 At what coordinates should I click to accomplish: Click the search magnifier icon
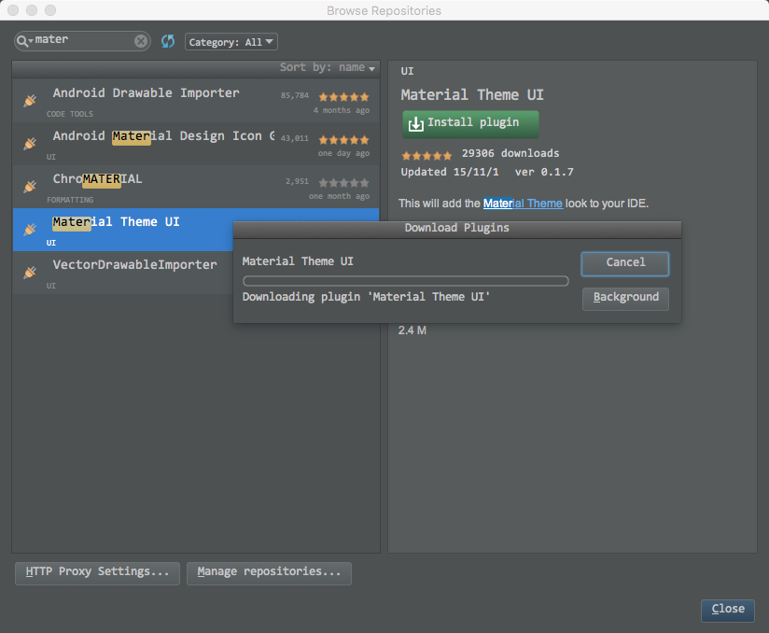click(22, 41)
